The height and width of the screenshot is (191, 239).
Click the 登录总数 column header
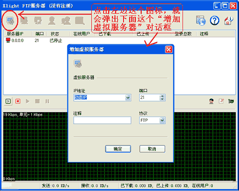pos(183,34)
